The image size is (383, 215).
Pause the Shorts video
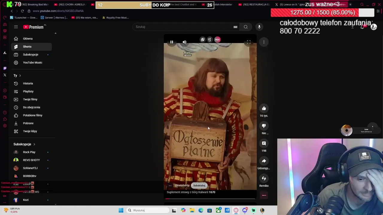pos(172,42)
